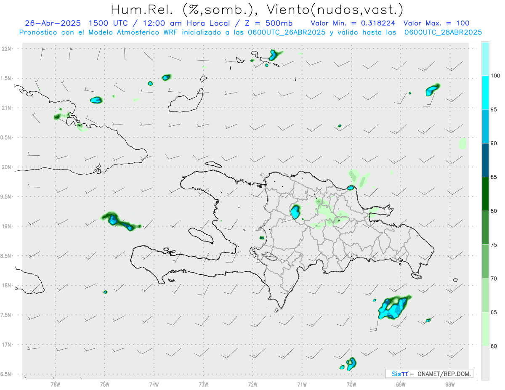Click the '100' colorbar label
The height and width of the screenshot is (390, 505).
pyautogui.click(x=496, y=76)
